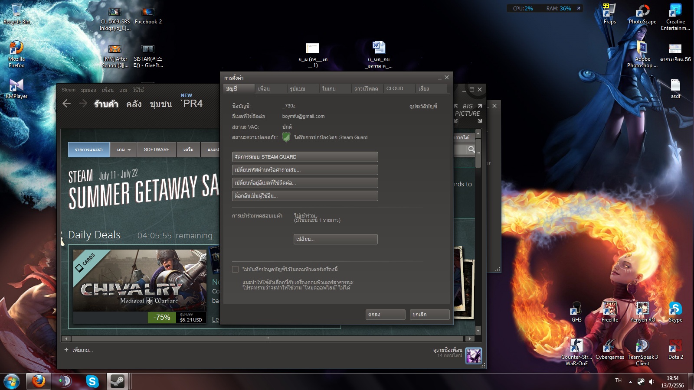Toggle the don't save account credentials checkbox

pos(235,270)
